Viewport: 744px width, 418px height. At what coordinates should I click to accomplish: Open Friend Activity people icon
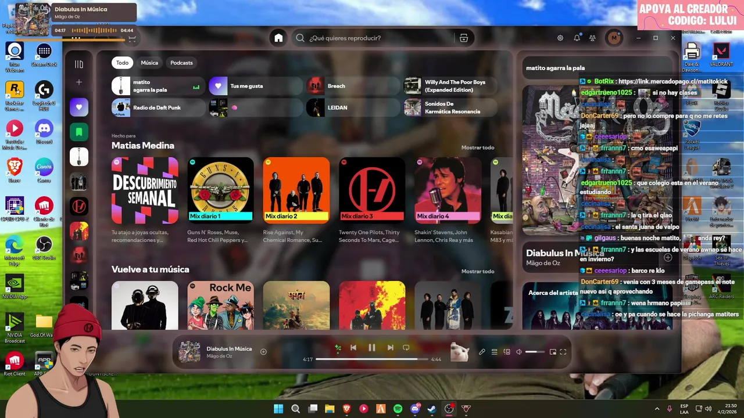click(592, 38)
